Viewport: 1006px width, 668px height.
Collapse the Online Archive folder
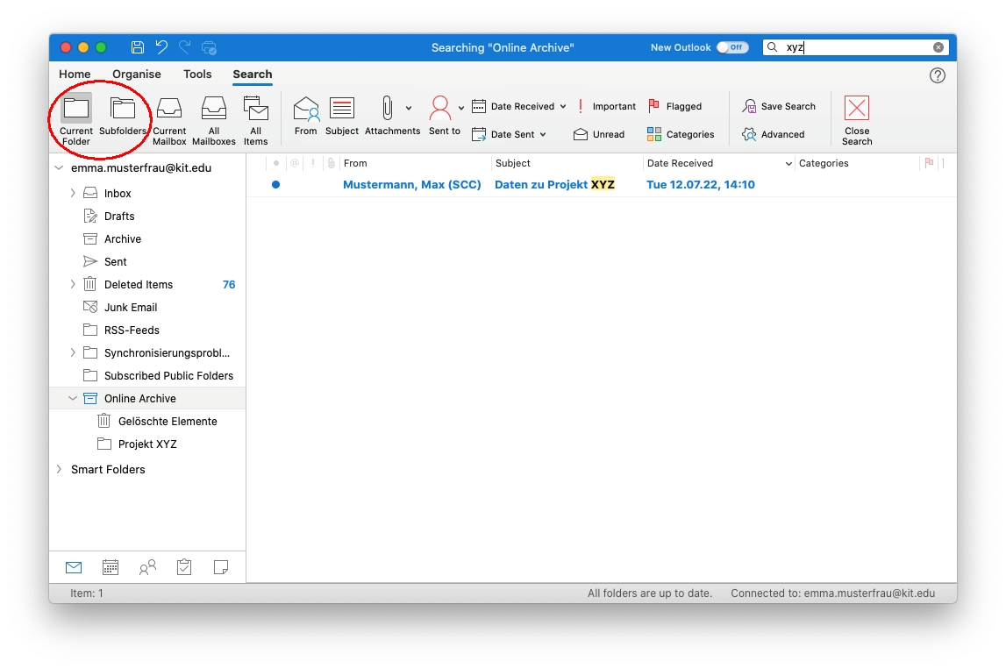(73, 398)
